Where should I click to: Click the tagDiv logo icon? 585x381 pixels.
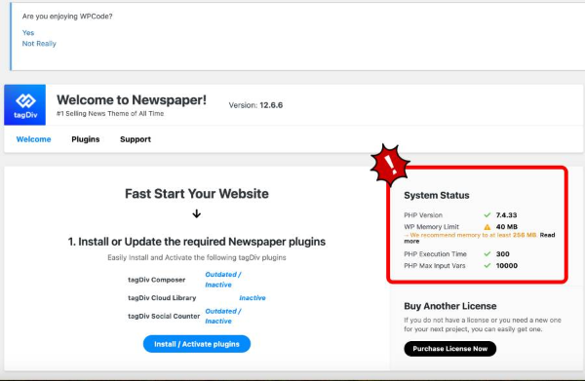[x=25, y=105]
